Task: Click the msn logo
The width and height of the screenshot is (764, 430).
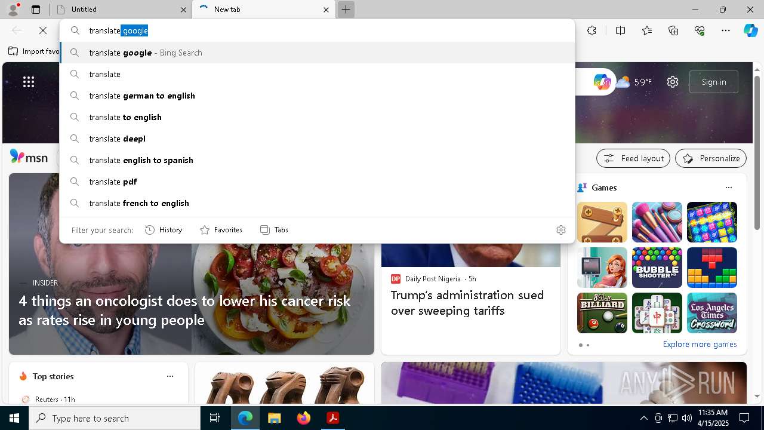Action: pyautogui.click(x=29, y=157)
